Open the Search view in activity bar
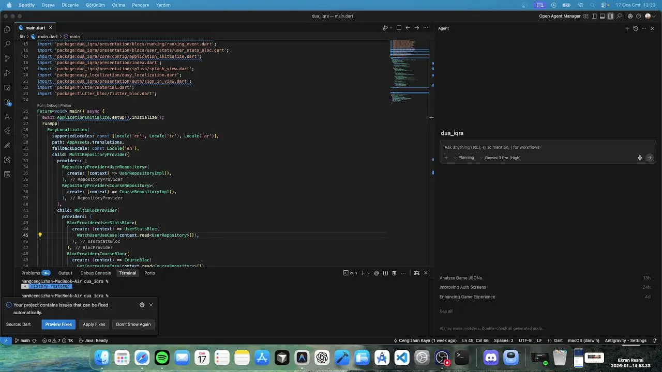The height and width of the screenshot is (372, 662). pyautogui.click(x=7, y=44)
